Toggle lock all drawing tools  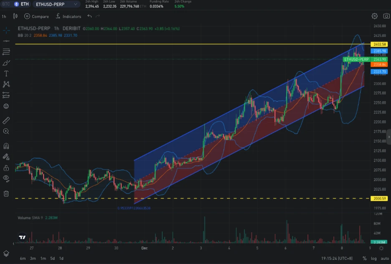click(x=6, y=168)
